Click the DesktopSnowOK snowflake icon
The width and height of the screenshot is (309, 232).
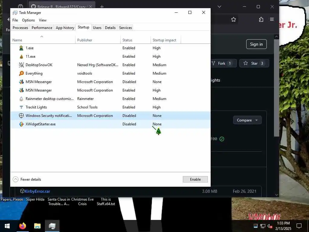click(x=21, y=65)
